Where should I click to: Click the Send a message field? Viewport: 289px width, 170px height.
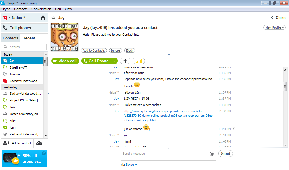(165, 156)
